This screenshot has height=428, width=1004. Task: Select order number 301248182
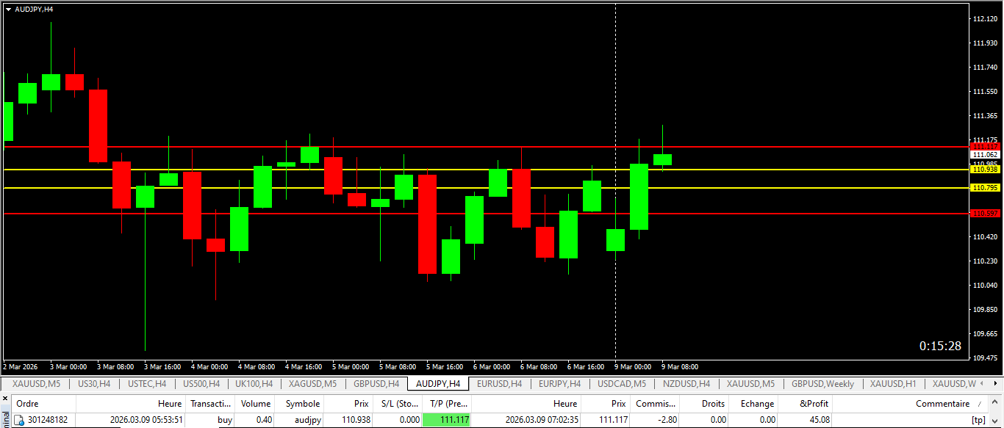(48, 420)
